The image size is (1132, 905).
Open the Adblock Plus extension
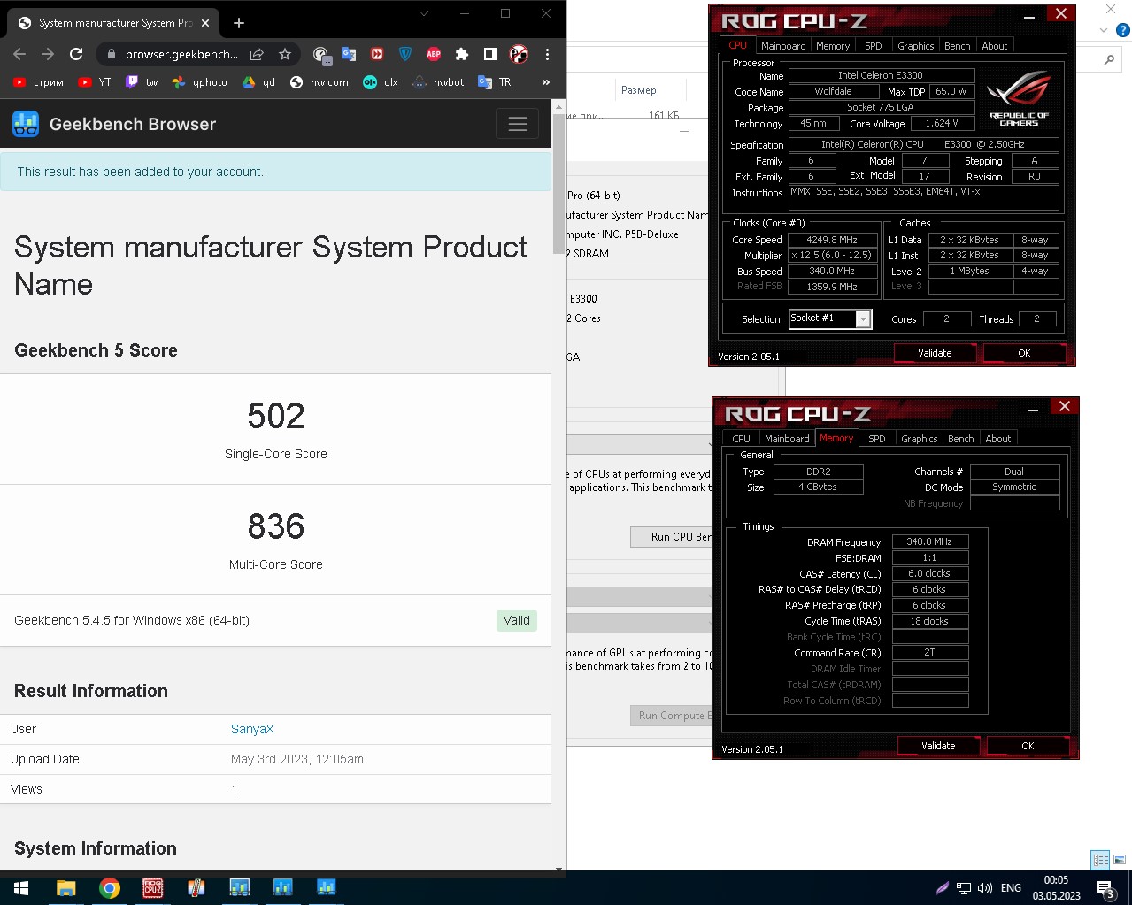434,54
